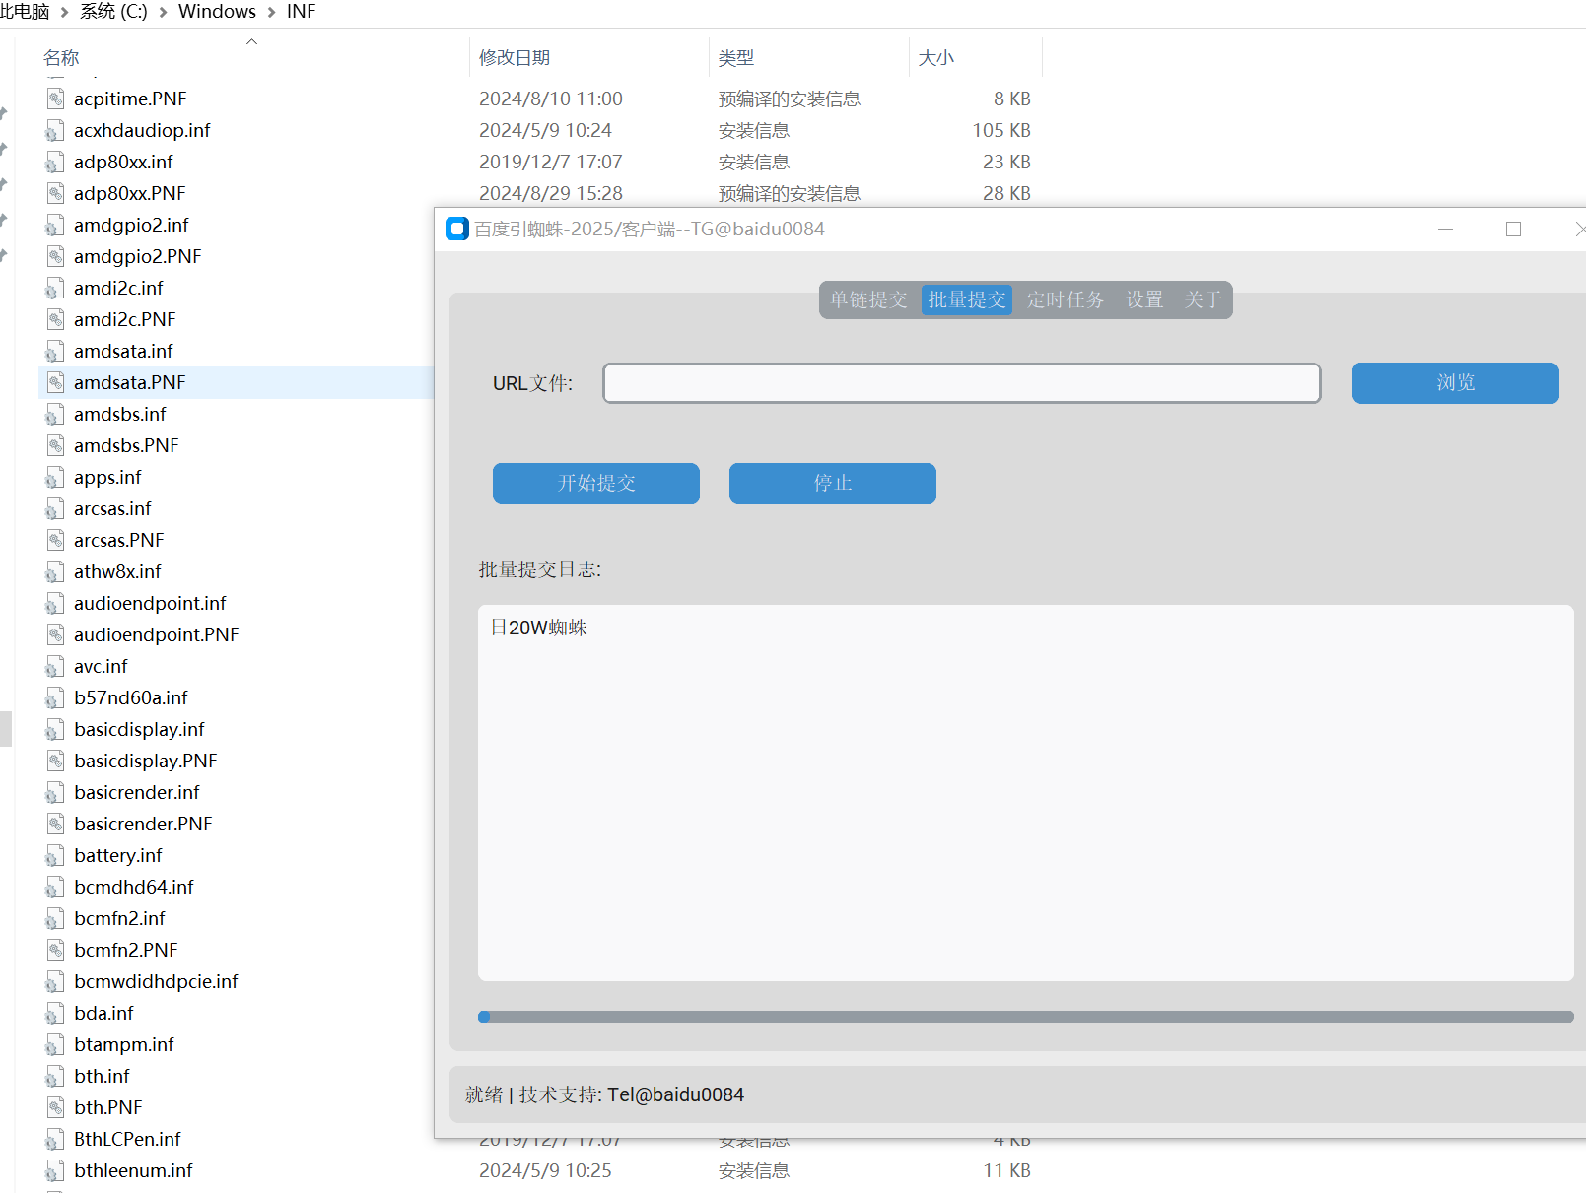Click the acpitime.PNF file icon
The height and width of the screenshot is (1193, 1586).
pyautogui.click(x=55, y=99)
